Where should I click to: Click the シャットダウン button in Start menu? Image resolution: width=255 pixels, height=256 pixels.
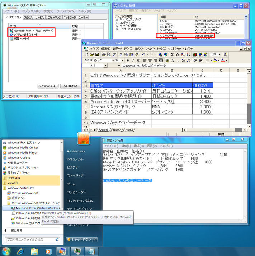click(x=79, y=240)
